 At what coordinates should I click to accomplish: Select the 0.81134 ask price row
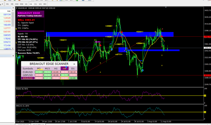(7, 14)
